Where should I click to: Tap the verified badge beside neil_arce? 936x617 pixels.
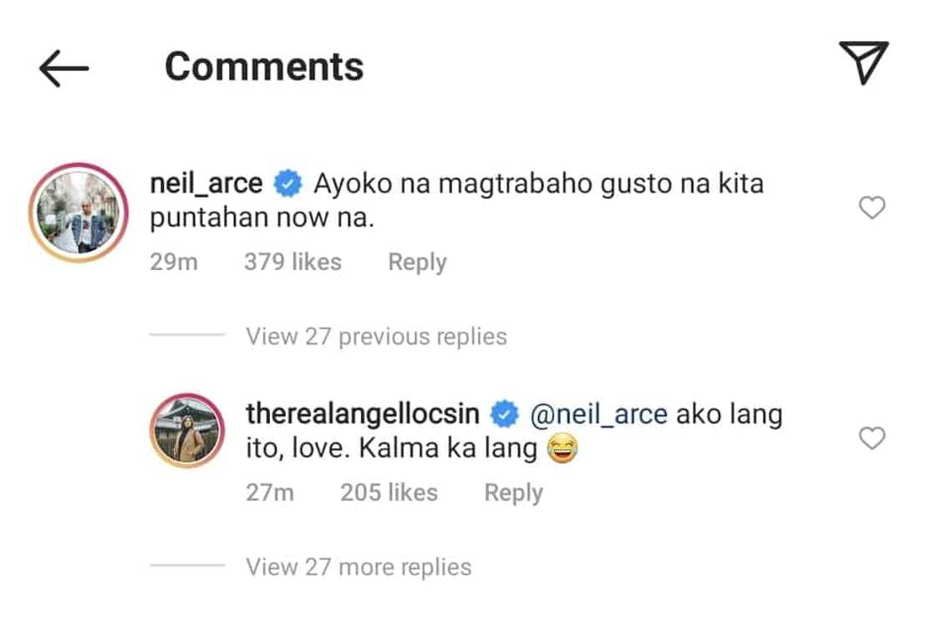click(x=288, y=184)
